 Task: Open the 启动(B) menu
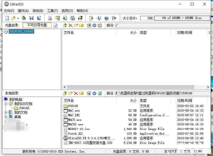38,11
